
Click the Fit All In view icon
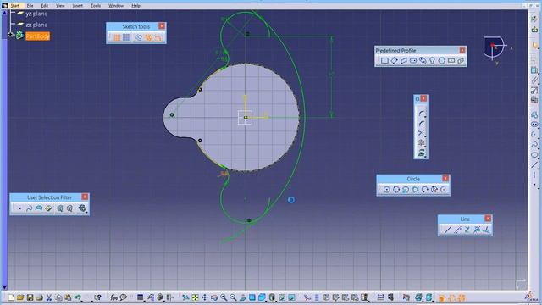pyautogui.click(x=196, y=297)
